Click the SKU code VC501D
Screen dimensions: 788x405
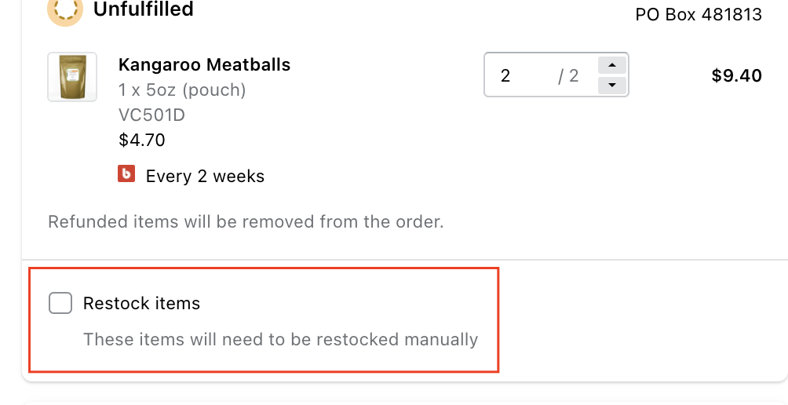coord(151,115)
